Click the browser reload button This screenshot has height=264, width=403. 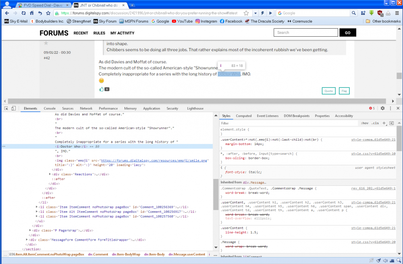pyautogui.click(x=23, y=13)
